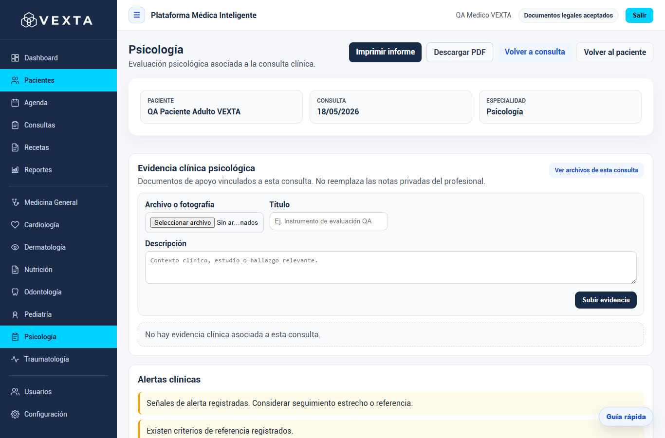The width and height of the screenshot is (665, 438).
Task: Click the Reportes bar chart icon
Action: tap(15, 170)
